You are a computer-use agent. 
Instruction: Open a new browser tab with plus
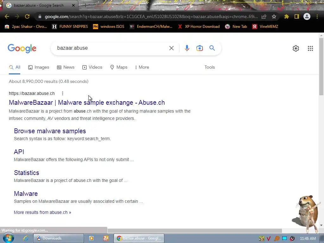click(x=85, y=5)
